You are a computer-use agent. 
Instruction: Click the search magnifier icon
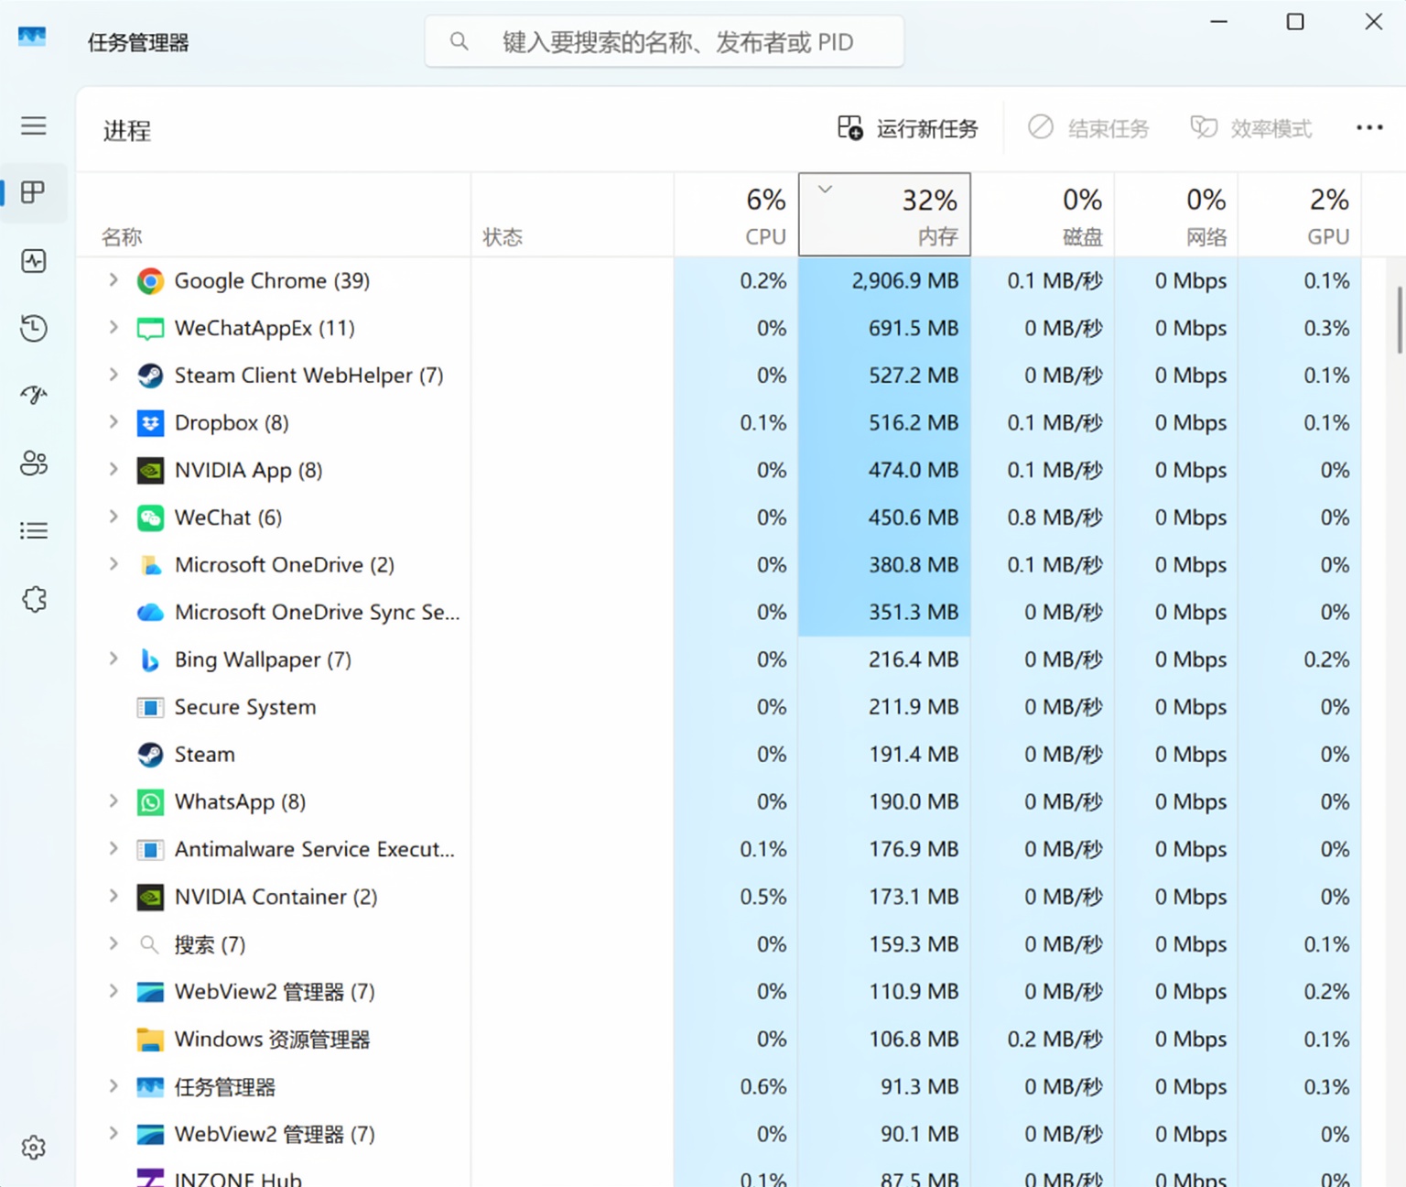click(x=460, y=41)
